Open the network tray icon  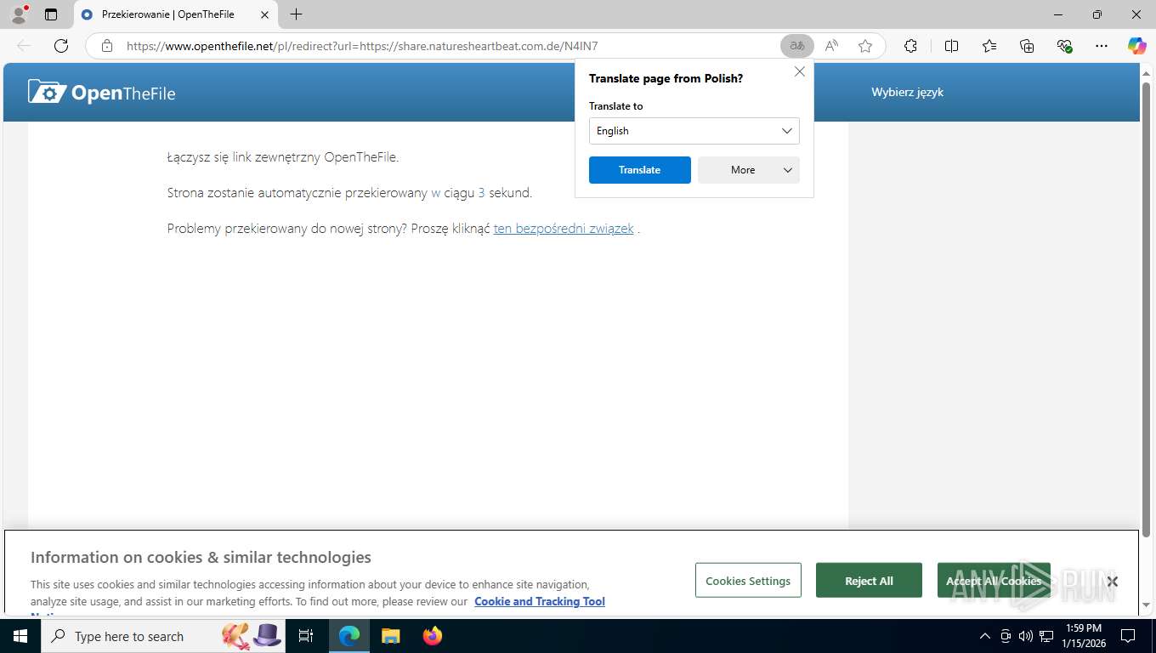point(1045,636)
